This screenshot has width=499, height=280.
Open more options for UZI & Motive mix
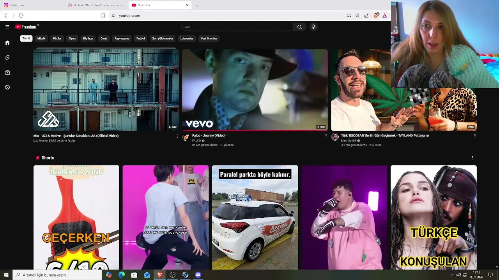(x=177, y=136)
